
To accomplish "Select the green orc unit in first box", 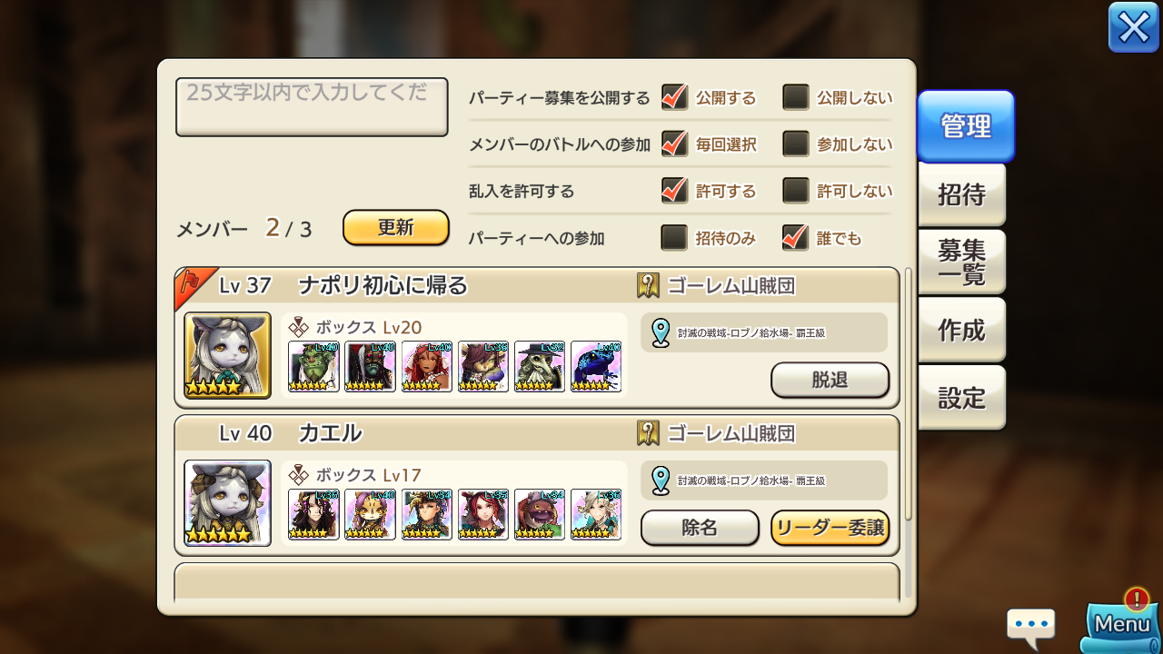I will pos(313,366).
